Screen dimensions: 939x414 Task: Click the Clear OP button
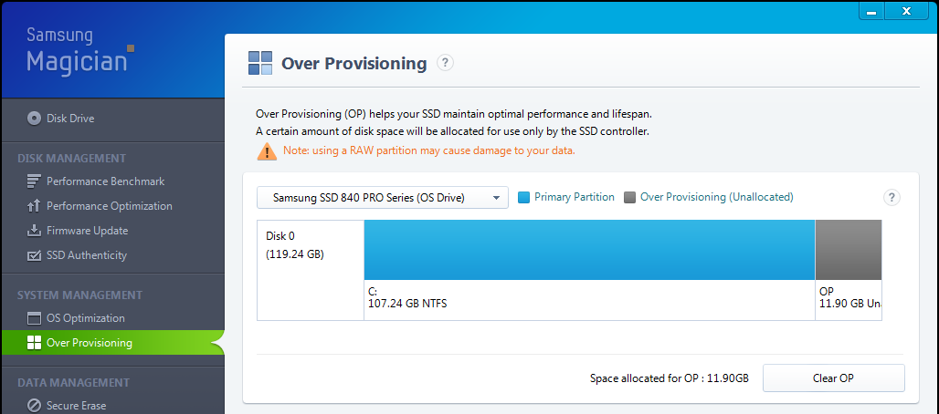pos(834,378)
